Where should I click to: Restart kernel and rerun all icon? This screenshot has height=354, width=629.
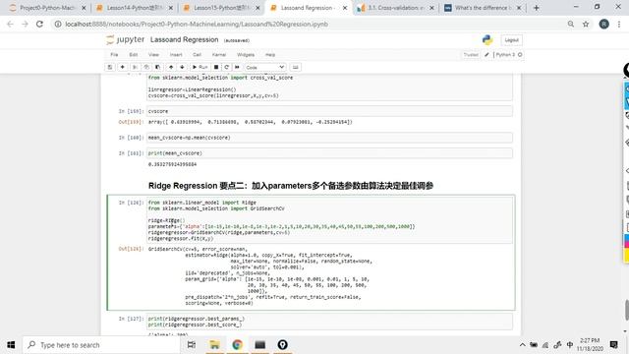pos(238,67)
